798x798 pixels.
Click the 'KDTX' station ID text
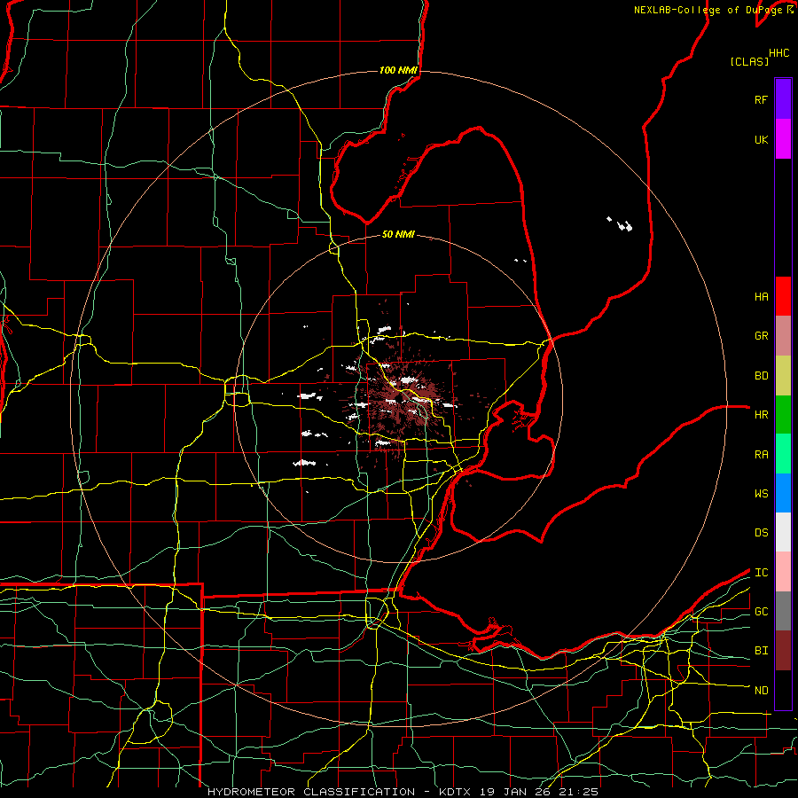tap(455, 792)
